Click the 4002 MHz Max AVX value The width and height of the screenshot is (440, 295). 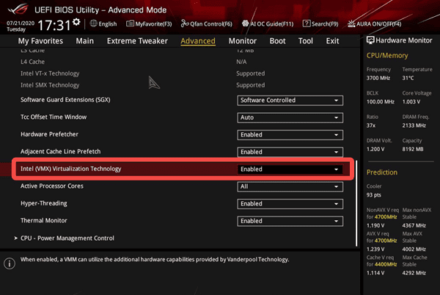point(414,250)
